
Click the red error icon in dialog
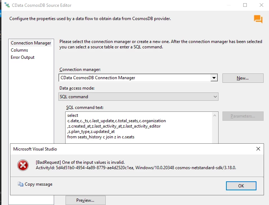[23, 165]
